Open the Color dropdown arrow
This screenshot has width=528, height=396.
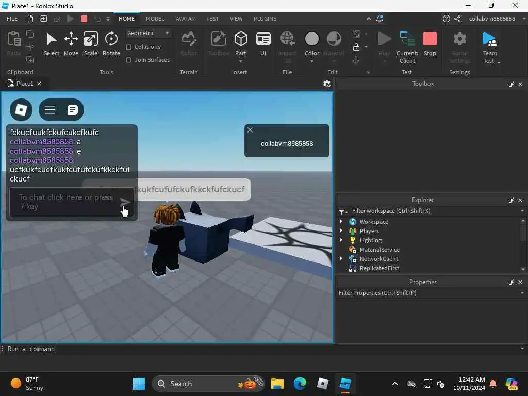(312, 61)
